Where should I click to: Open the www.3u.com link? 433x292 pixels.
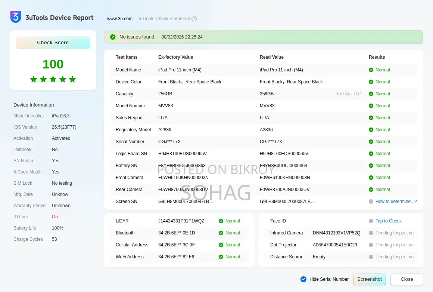pyautogui.click(x=120, y=19)
